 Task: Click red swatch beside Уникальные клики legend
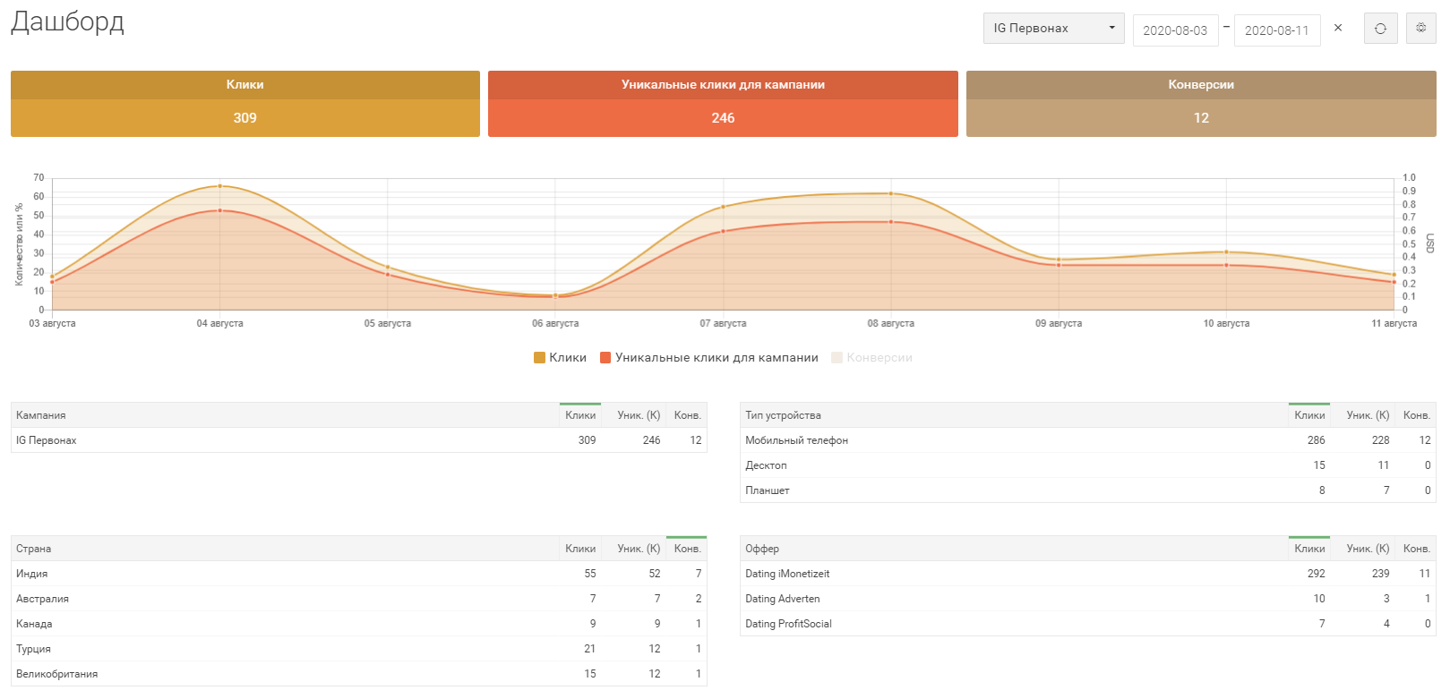(x=605, y=358)
